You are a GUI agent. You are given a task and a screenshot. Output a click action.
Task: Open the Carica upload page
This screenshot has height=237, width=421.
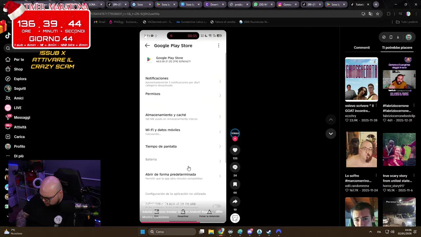(x=15, y=137)
